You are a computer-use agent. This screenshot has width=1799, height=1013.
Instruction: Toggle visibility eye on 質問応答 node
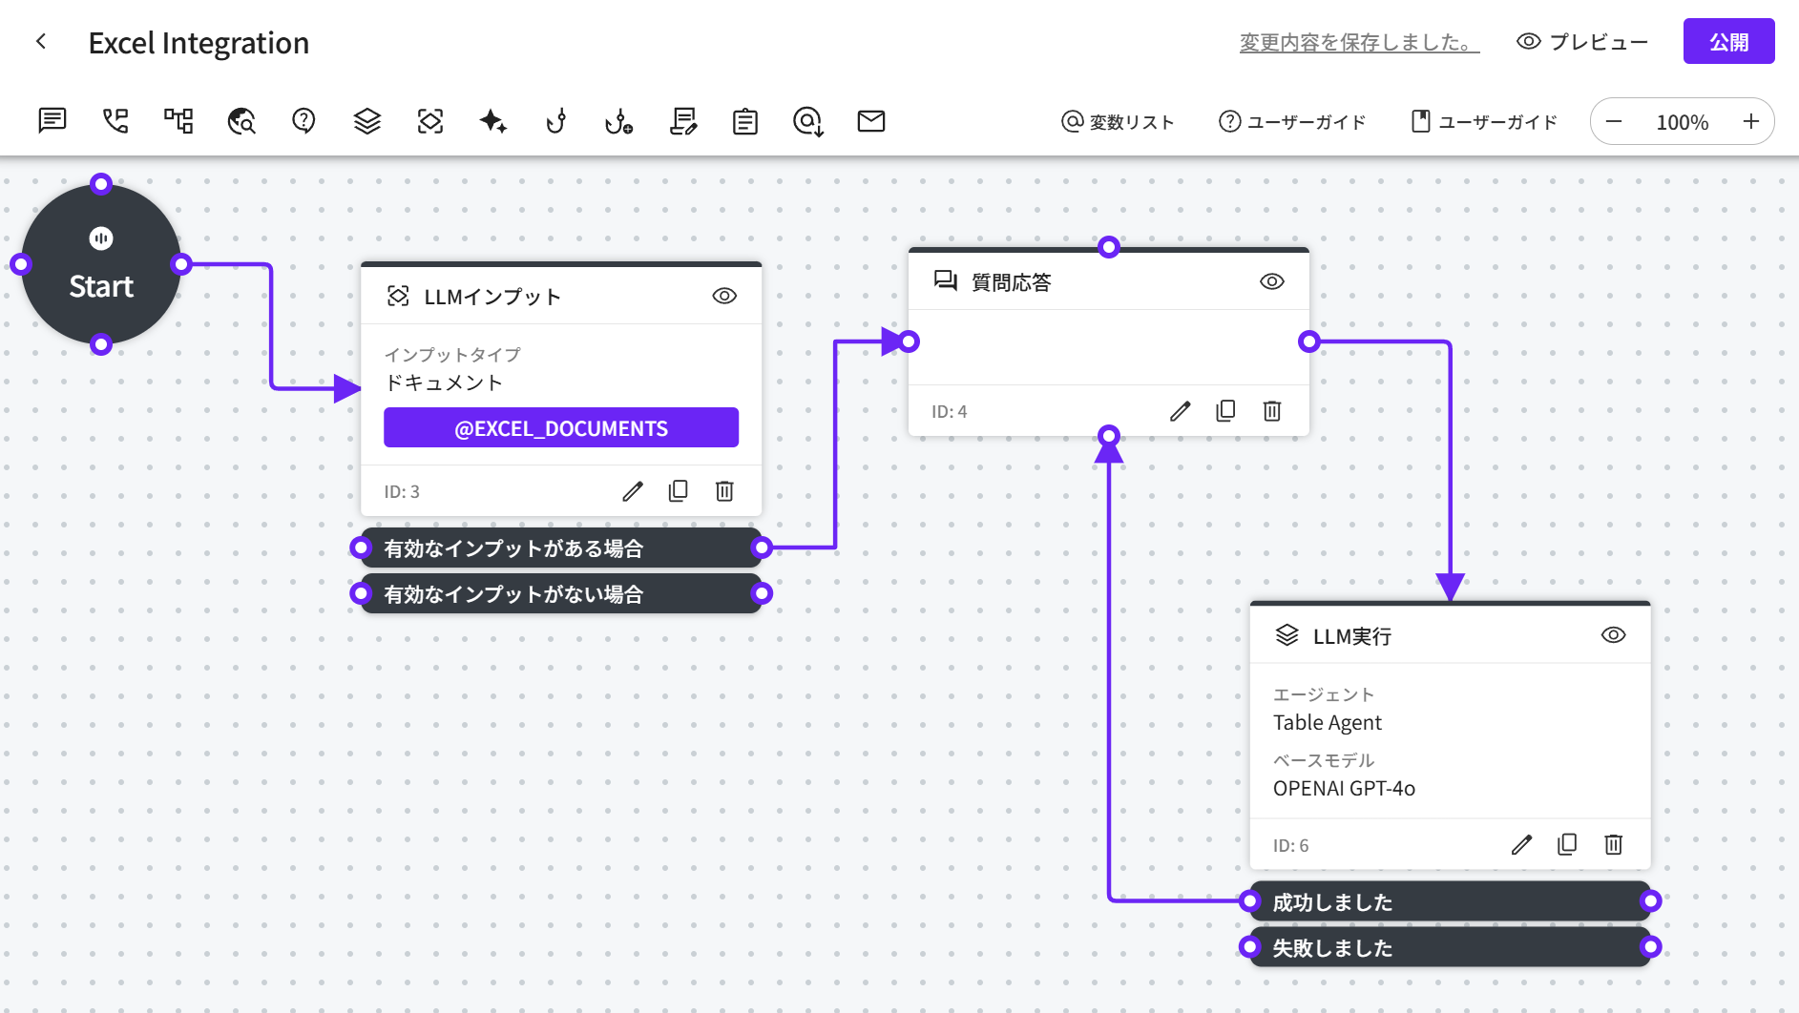(x=1271, y=282)
